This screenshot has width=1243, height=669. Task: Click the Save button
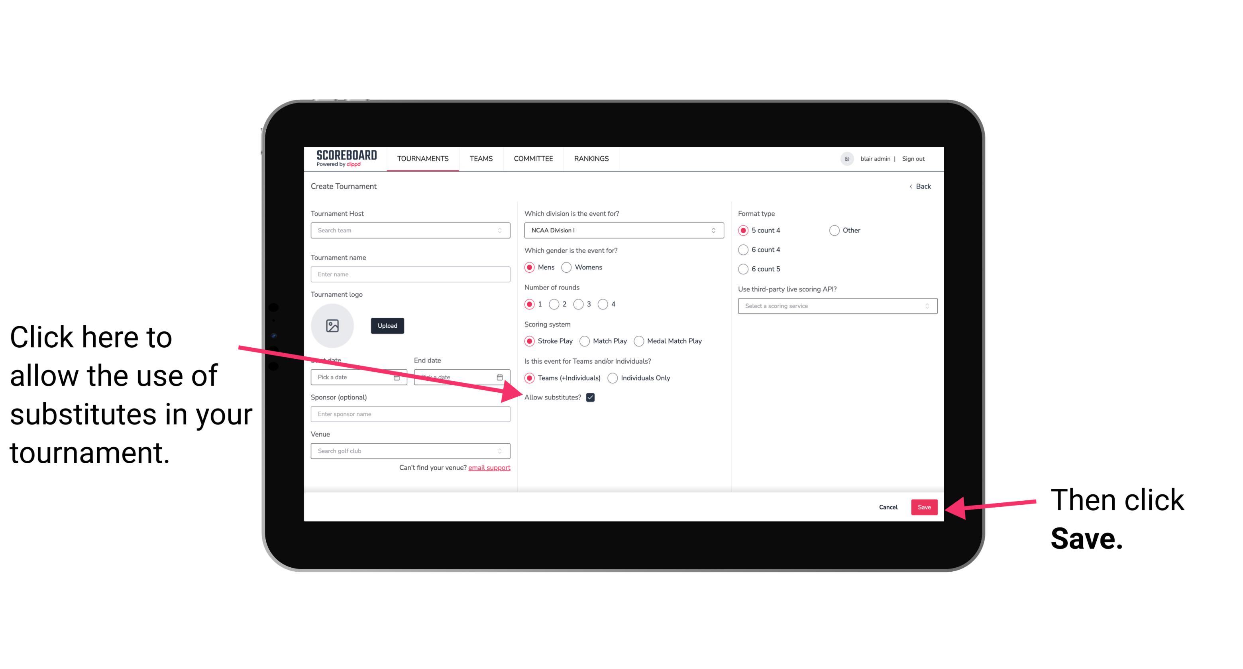(x=925, y=507)
